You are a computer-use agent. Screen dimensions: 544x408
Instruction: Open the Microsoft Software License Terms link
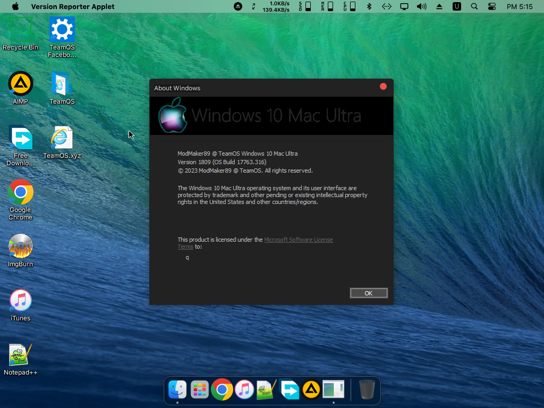click(299, 240)
